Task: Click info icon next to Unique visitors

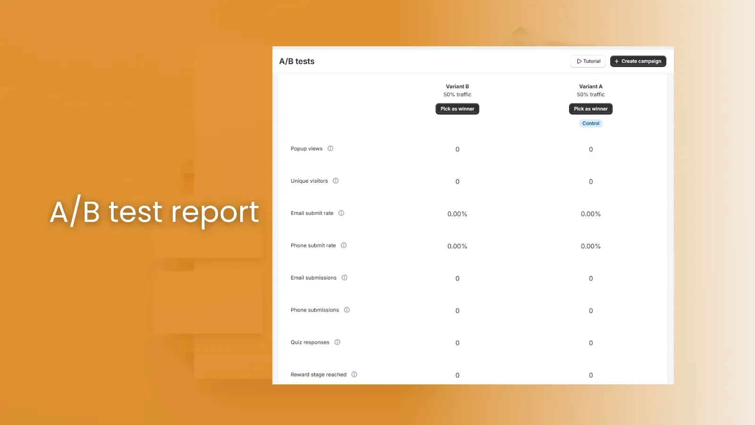Action: [336, 181]
